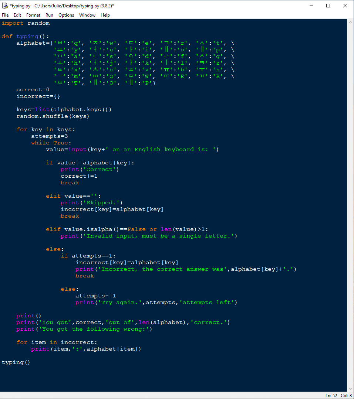Open the Window menu

87,15
